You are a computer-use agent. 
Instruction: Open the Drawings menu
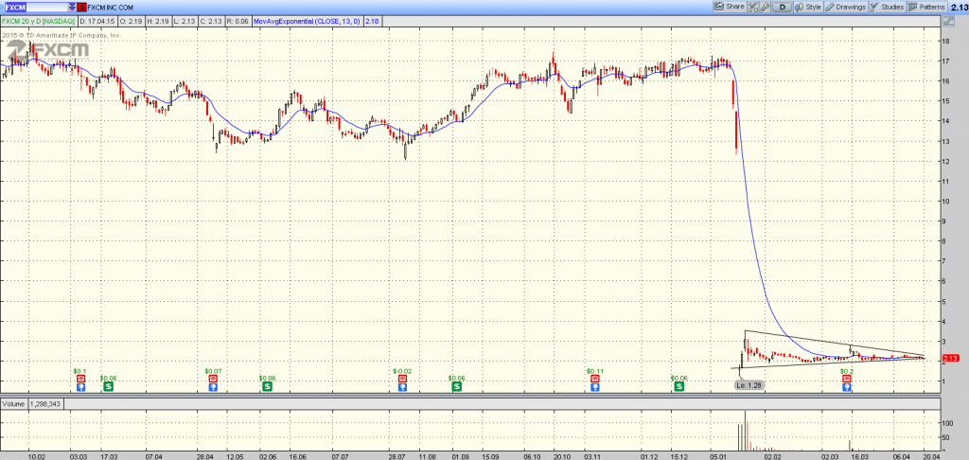pyautogui.click(x=846, y=7)
